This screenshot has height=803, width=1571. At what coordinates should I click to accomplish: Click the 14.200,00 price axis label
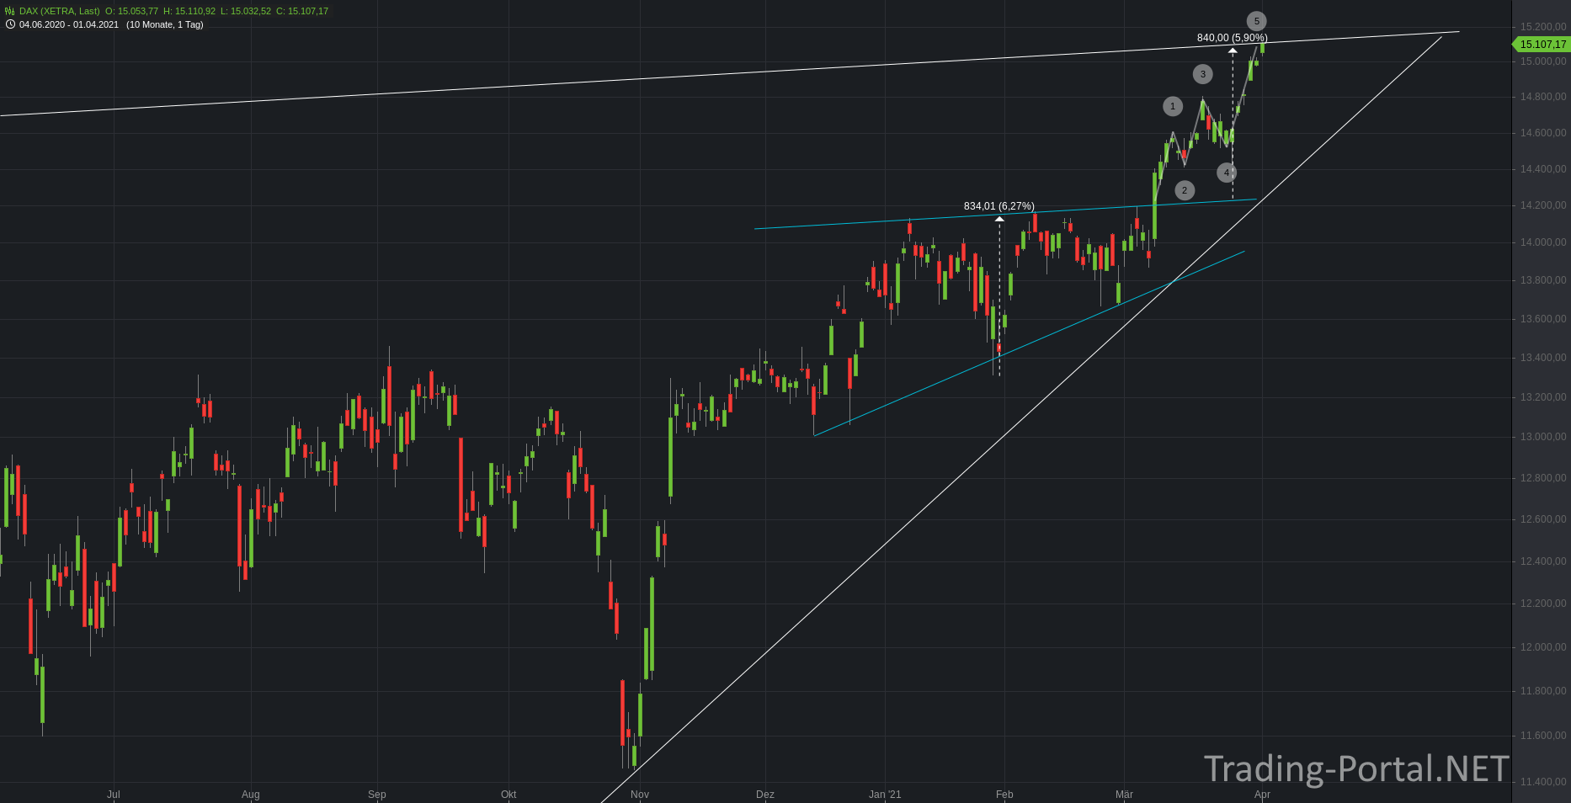click(1543, 205)
